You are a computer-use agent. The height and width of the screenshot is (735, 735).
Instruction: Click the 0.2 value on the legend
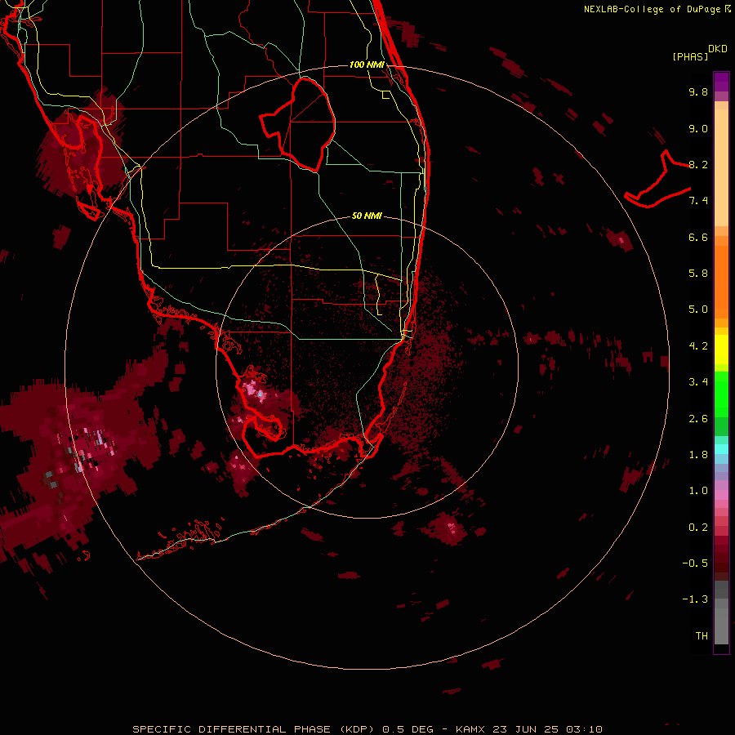[698, 528]
